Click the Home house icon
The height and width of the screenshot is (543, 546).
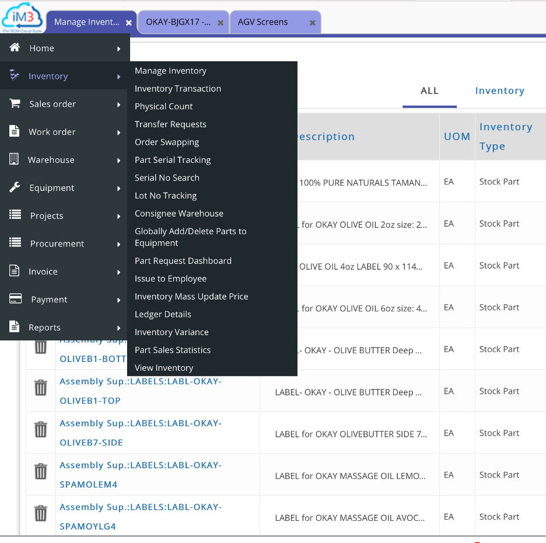(x=15, y=47)
